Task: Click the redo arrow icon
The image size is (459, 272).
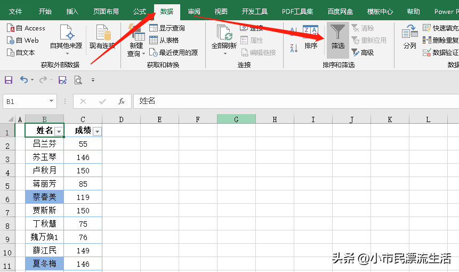Action: pyautogui.click(x=43, y=79)
